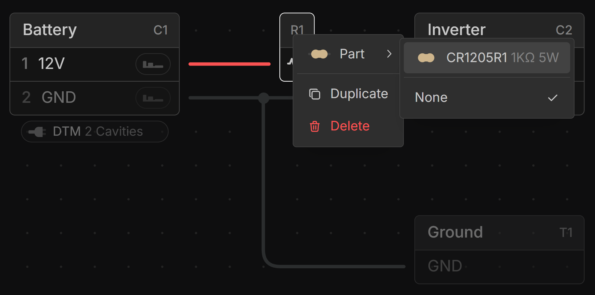Expand the Part submenu chevron
This screenshot has width=595, height=295.
389,54
